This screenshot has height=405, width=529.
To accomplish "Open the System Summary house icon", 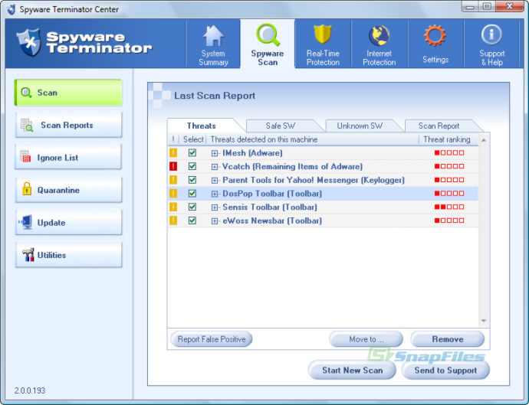I will (213, 36).
